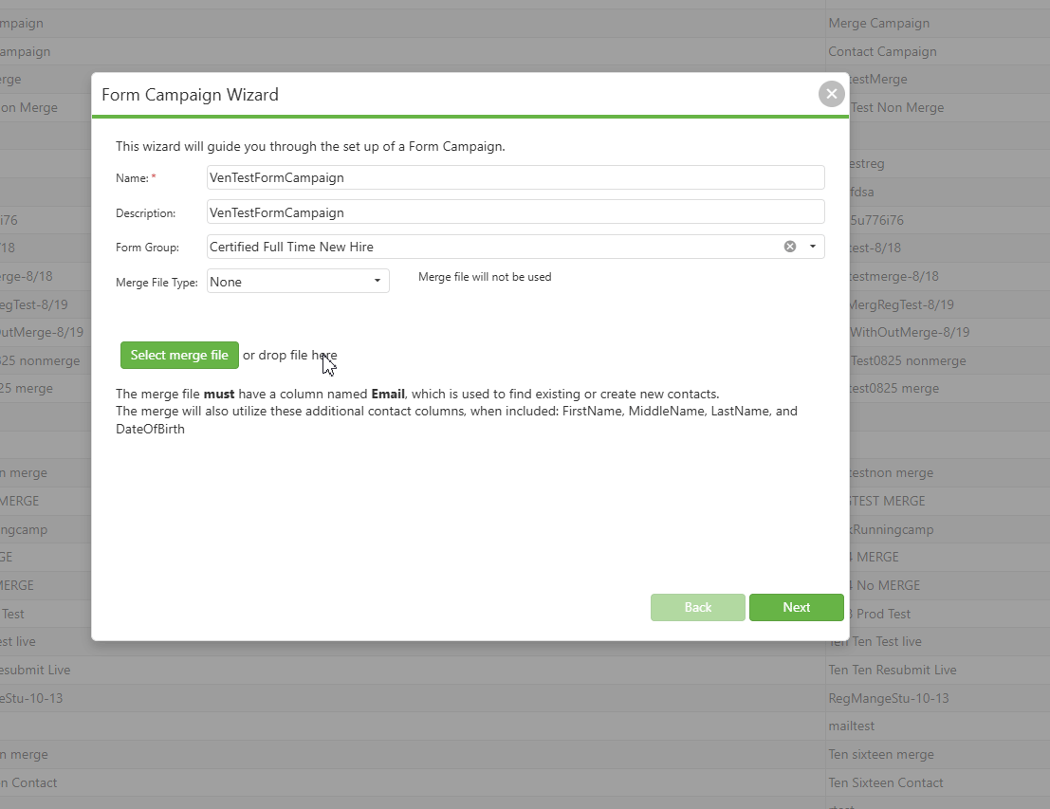Click 'or drop file here' drop area text
The width and height of the screenshot is (1050, 809).
[290, 355]
